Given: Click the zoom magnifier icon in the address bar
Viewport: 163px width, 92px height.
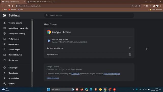Looking at the screenshot, I should [132, 6].
